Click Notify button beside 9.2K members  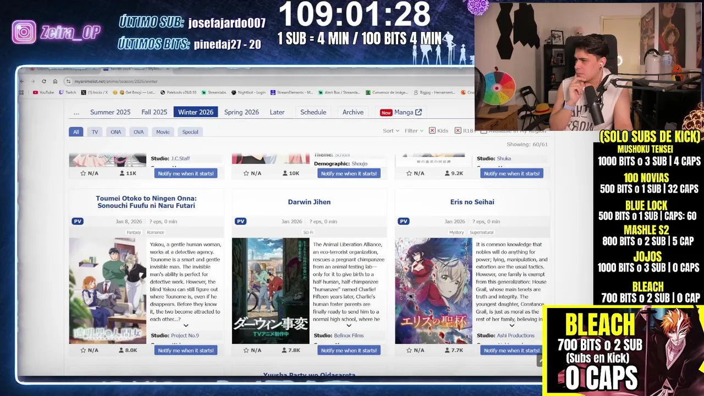[512, 173]
